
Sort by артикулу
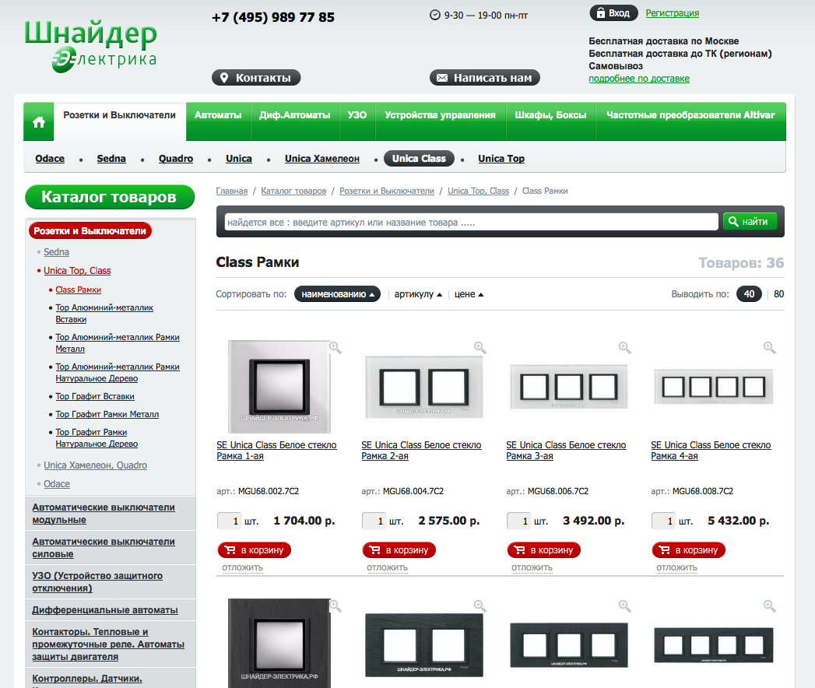pos(418,294)
